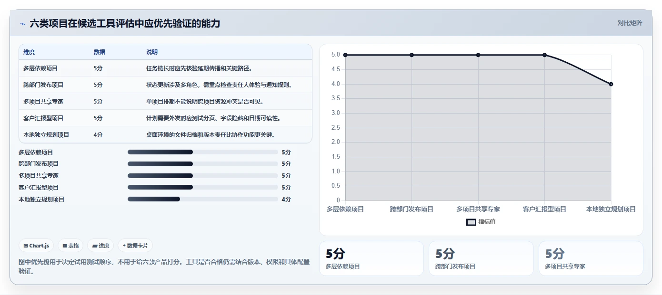
Task: Click the 4分 value beside the progress bars
Action: [286, 200]
